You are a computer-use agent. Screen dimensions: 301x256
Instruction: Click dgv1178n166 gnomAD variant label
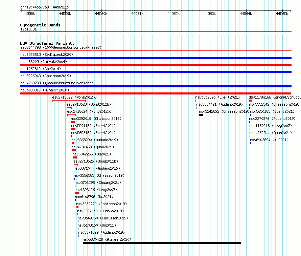click(x=275, y=97)
